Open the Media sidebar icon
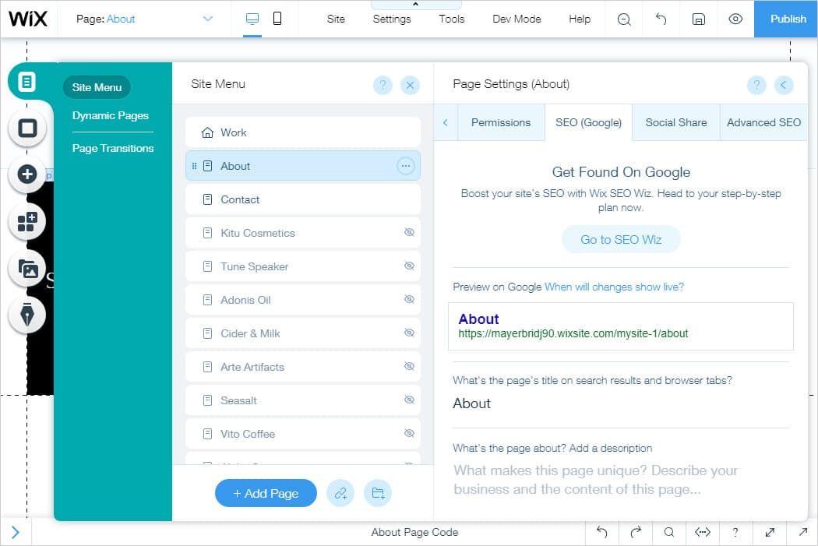 27,269
